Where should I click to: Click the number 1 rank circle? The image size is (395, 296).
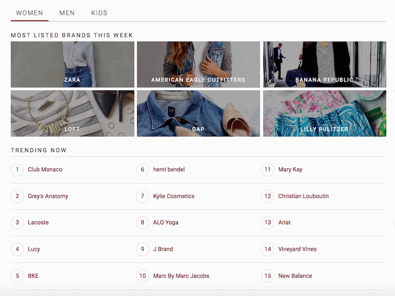pyautogui.click(x=17, y=170)
